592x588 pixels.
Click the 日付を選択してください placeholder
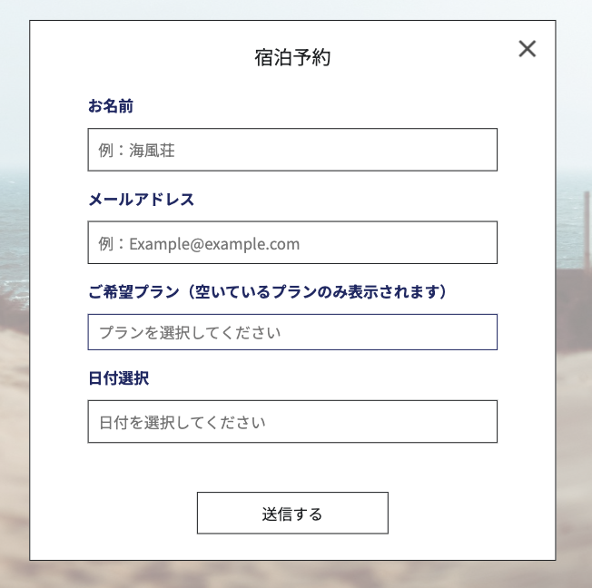click(x=183, y=423)
